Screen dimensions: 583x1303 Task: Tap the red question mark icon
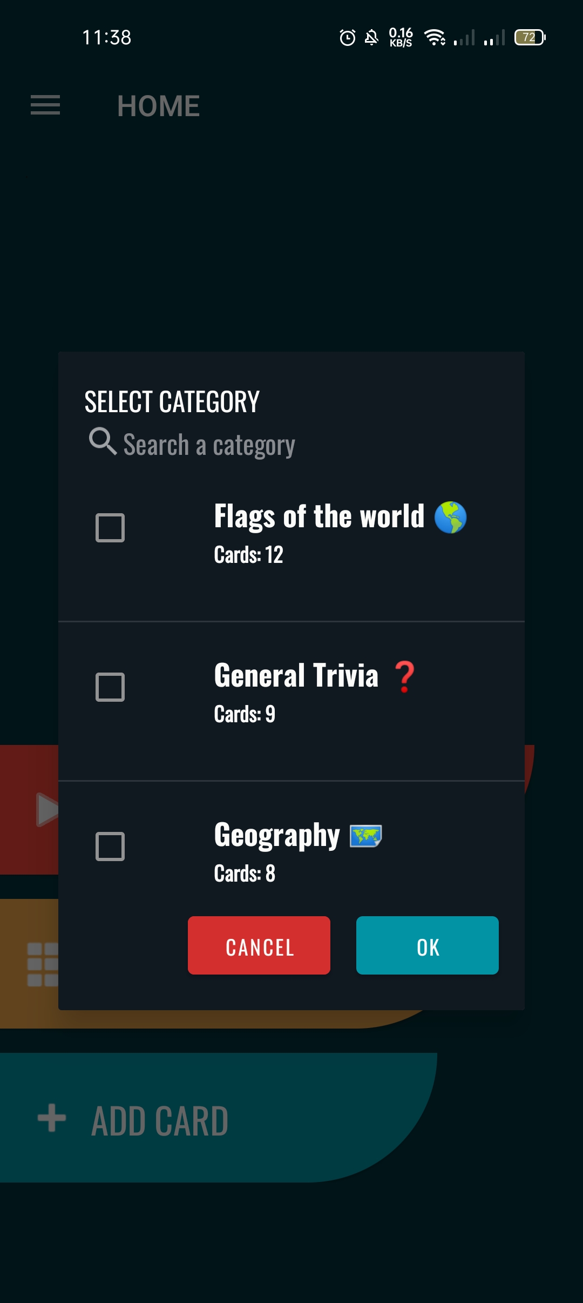point(405,677)
